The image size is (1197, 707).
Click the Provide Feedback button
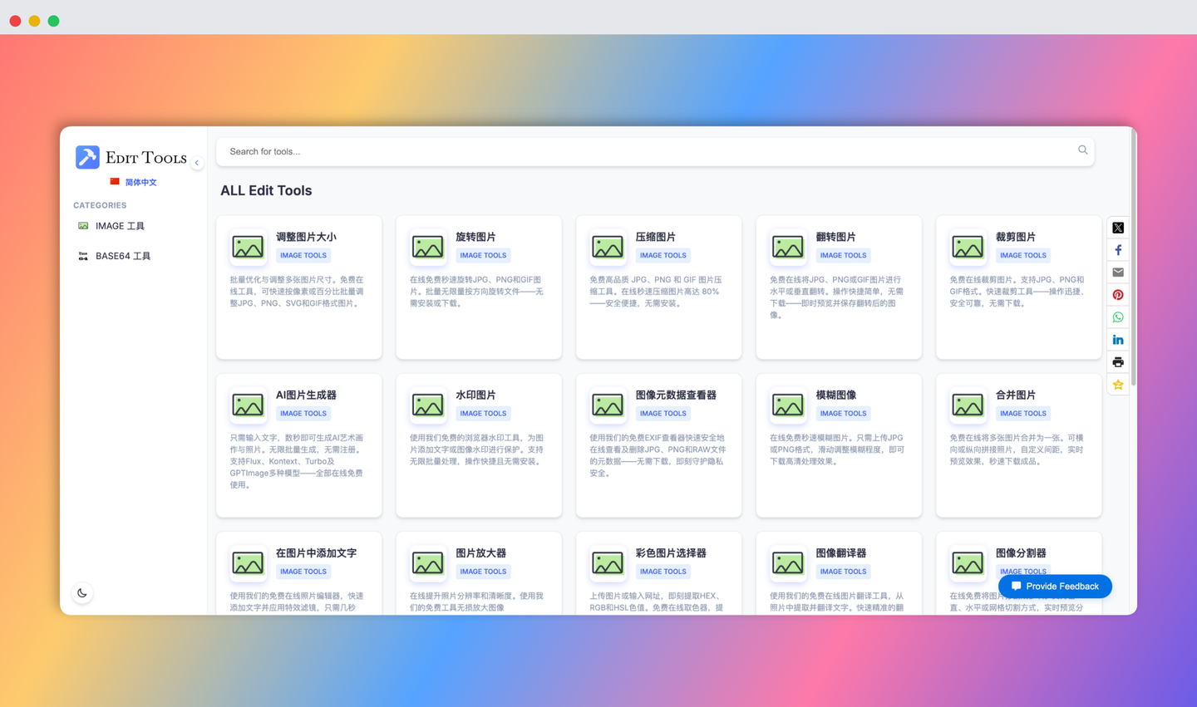point(1055,587)
